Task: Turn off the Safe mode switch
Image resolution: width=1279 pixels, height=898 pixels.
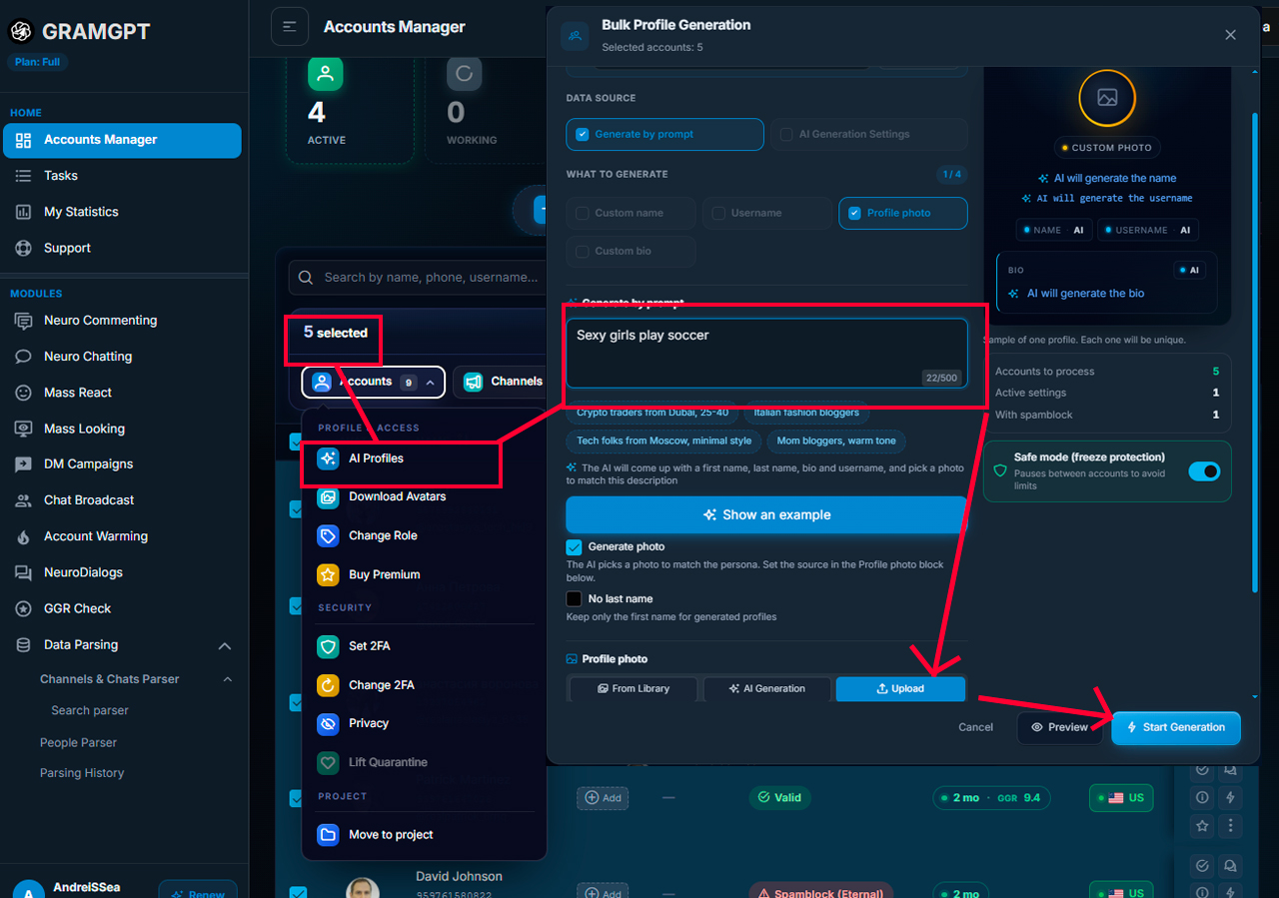Action: tap(1204, 471)
